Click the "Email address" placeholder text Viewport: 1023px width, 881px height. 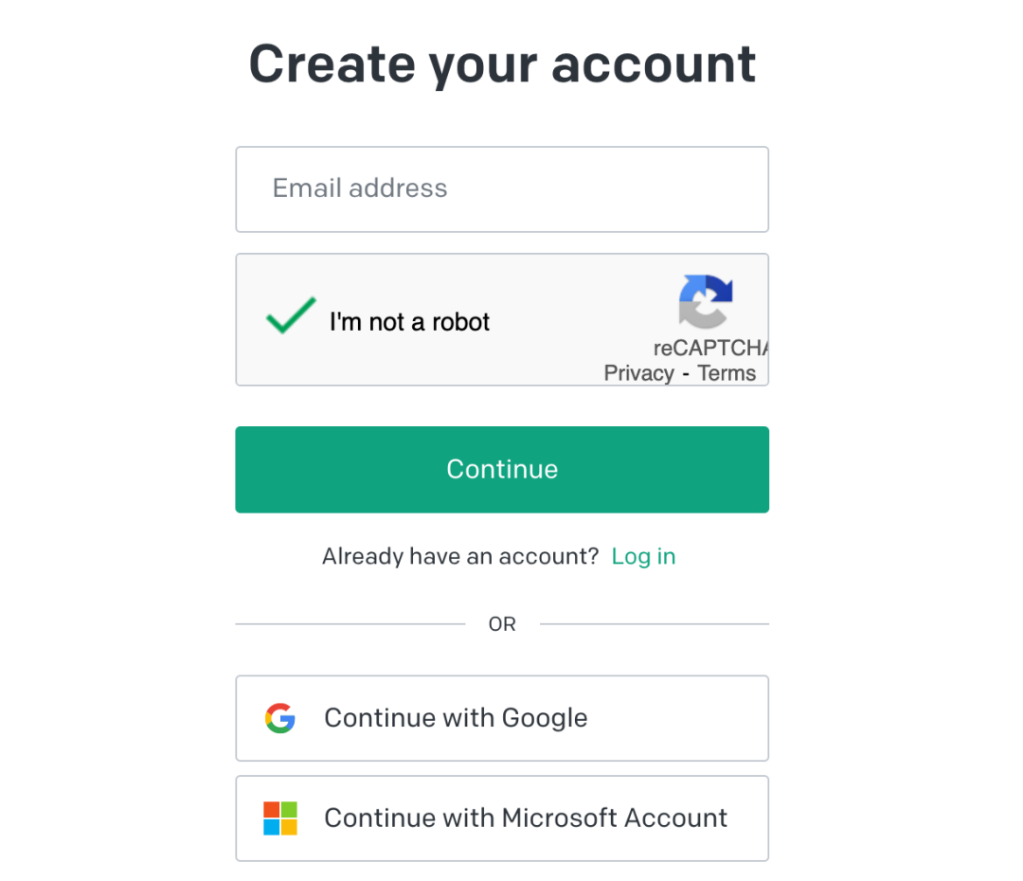pos(360,189)
